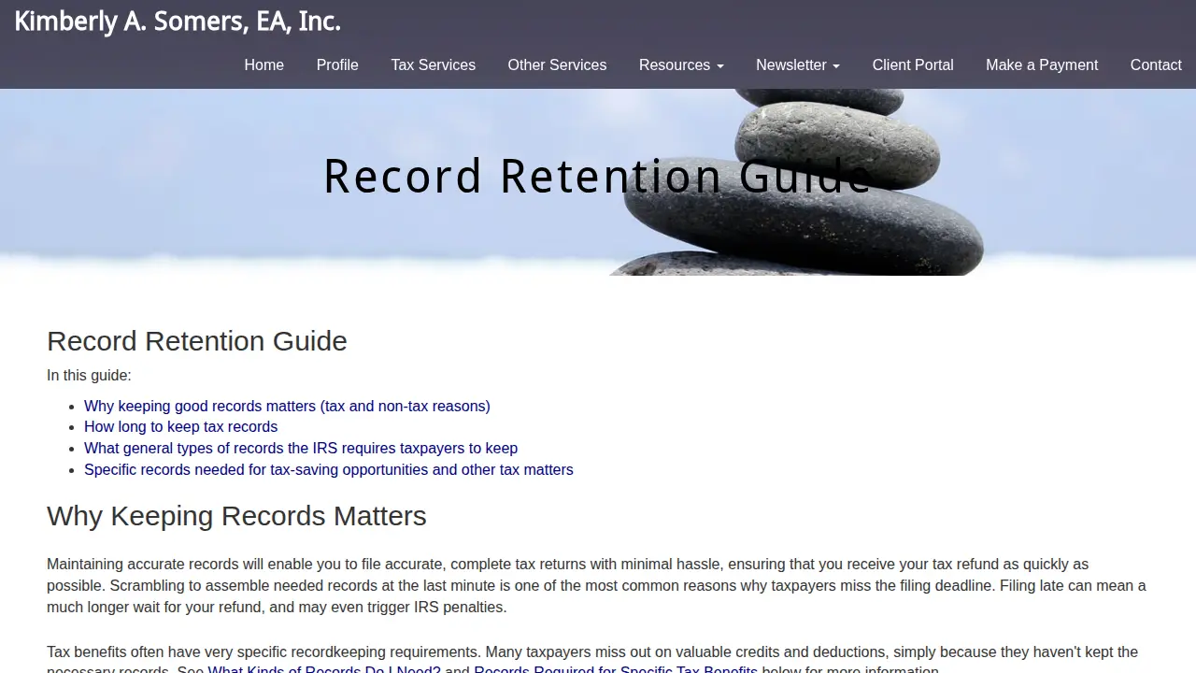Open the Resources dropdown menu
The width and height of the screenshot is (1196, 673).
(681, 65)
